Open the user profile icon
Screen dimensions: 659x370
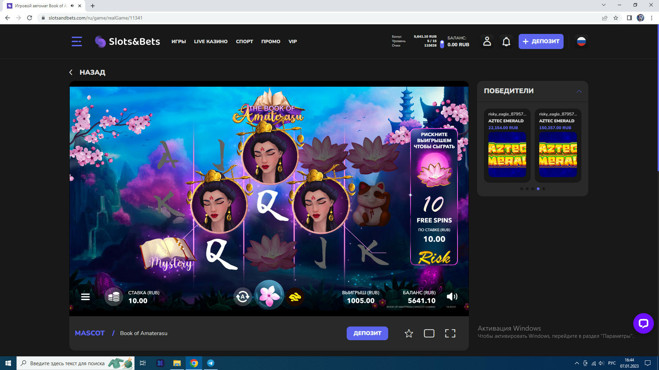[x=487, y=41]
